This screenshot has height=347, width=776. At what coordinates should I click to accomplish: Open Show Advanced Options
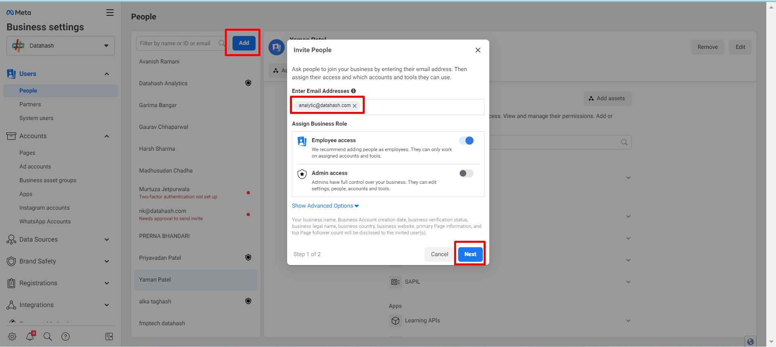325,206
